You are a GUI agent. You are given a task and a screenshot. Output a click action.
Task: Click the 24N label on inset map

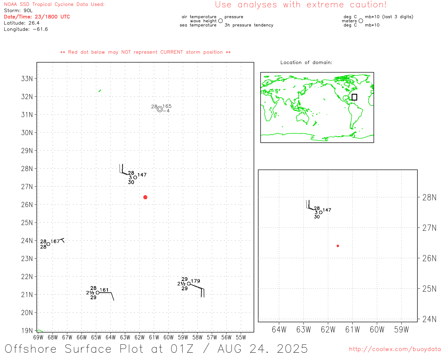[x=429, y=319]
